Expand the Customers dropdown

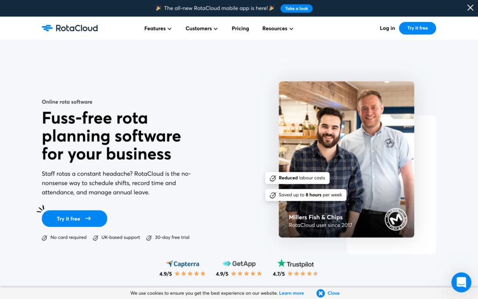[202, 28]
